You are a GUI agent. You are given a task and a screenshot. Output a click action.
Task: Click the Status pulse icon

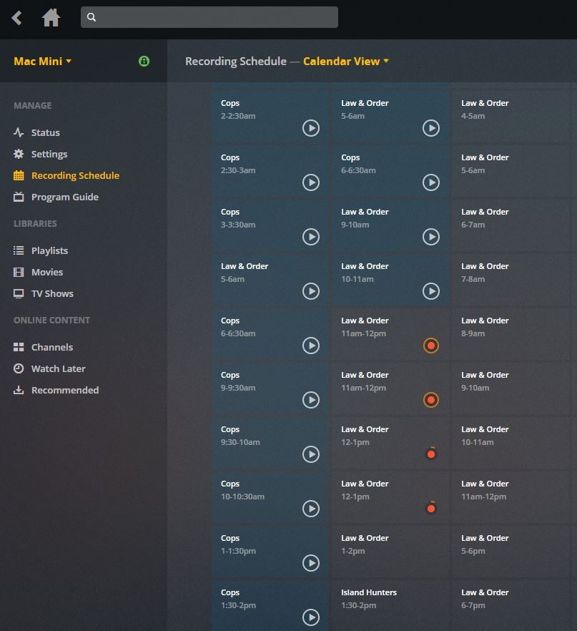pos(19,132)
